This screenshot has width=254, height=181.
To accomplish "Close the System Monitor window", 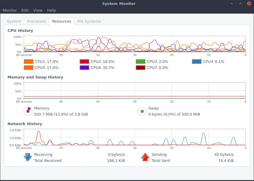I will pyautogui.click(x=248, y=4).
